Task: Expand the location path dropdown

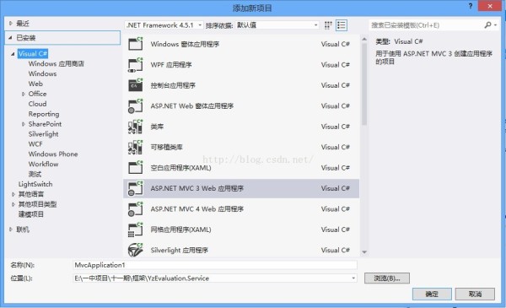Action: 353,278
